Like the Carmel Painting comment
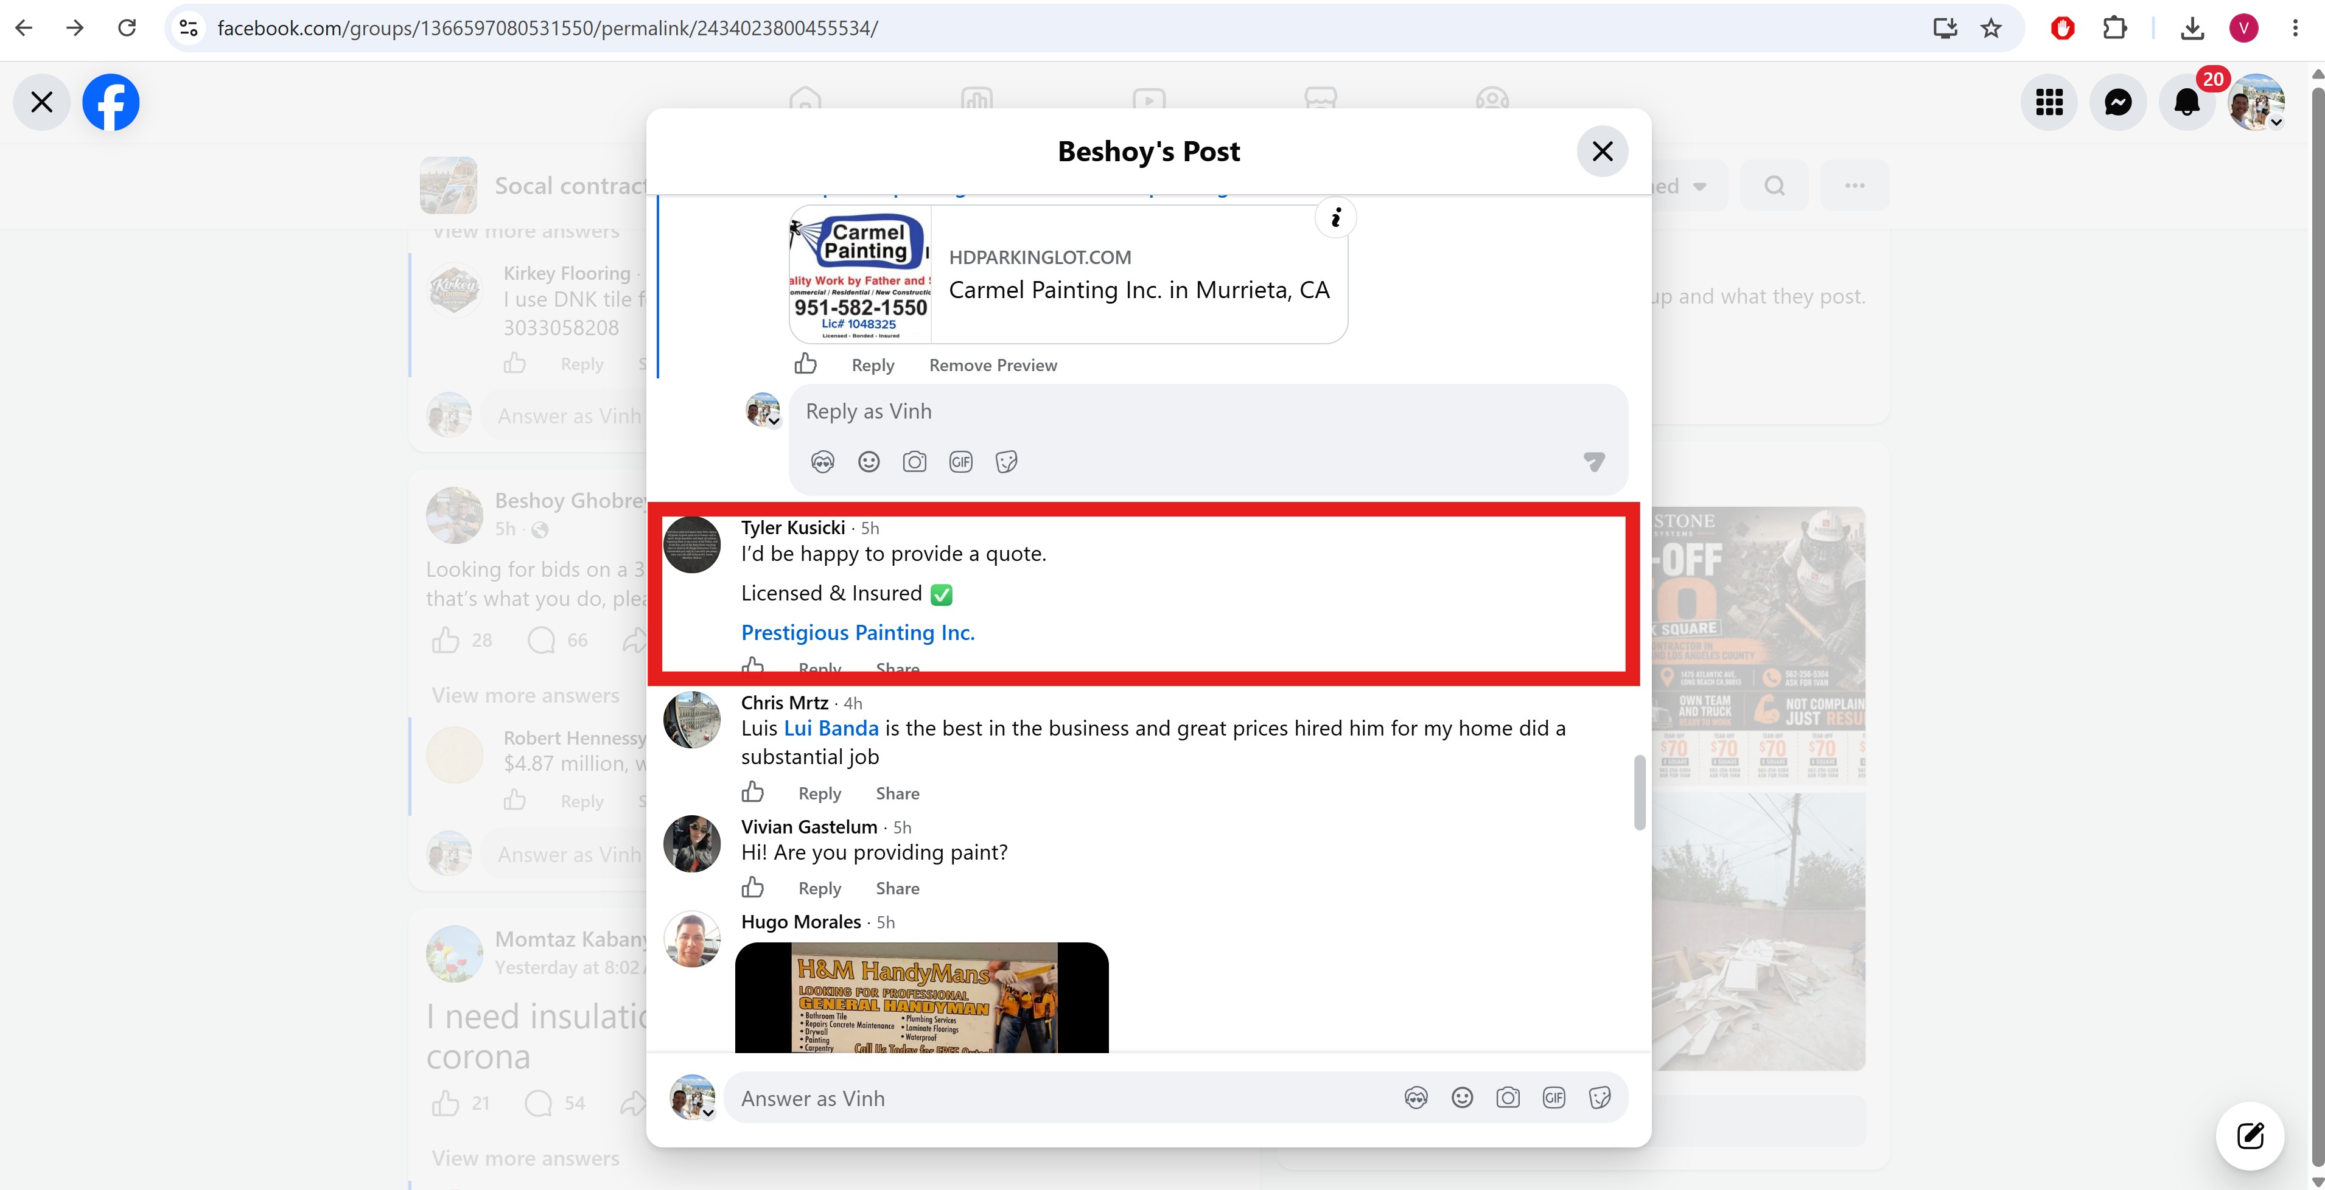 tap(805, 364)
